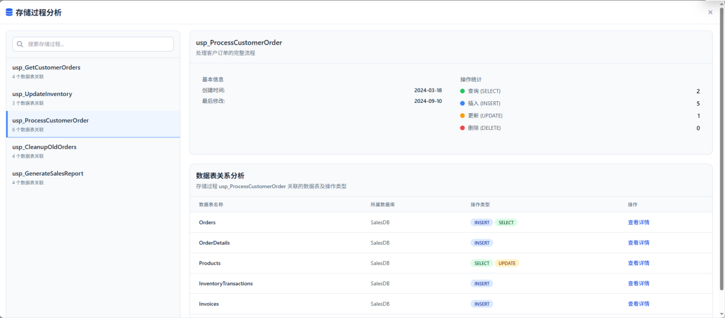Click the magnifier icon in search box
This screenshot has height=318, width=725.
tap(20, 44)
